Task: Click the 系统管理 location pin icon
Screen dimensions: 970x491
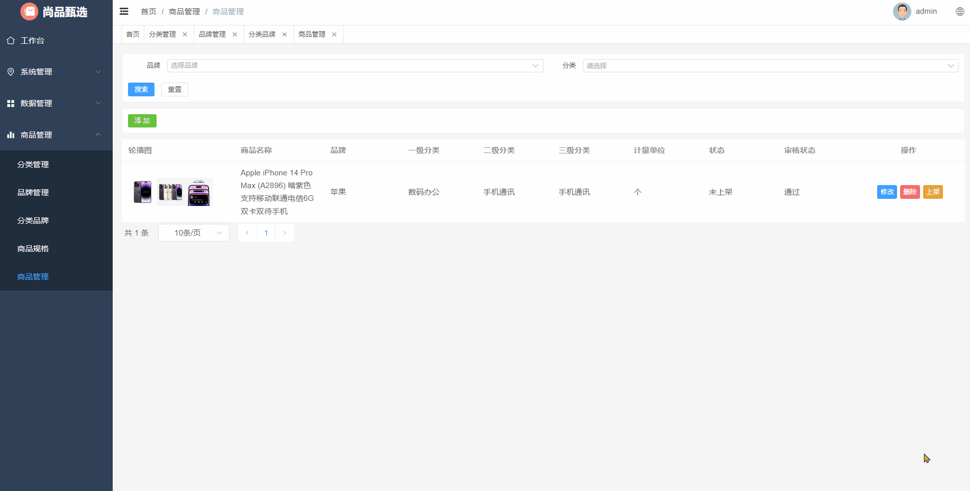Action: 11,72
